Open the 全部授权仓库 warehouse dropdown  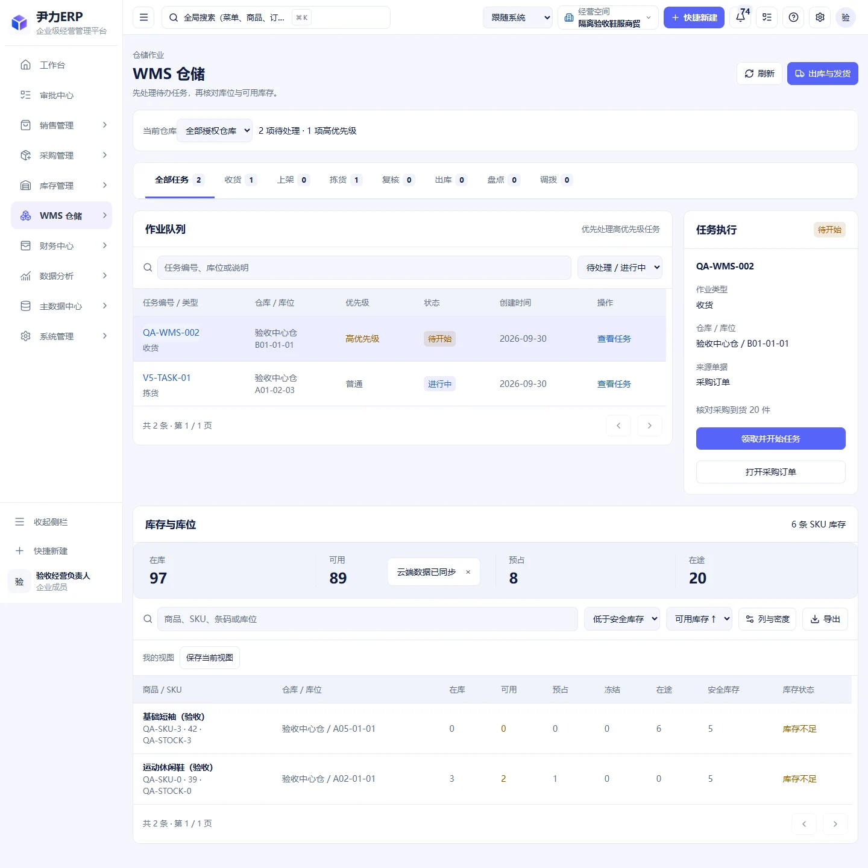point(215,131)
